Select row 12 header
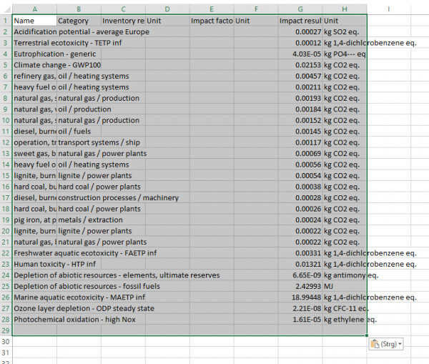 [6, 142]
